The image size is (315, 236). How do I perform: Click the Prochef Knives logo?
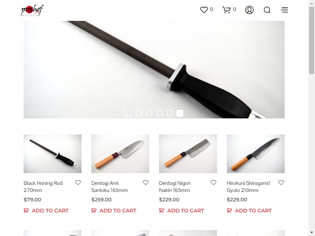click(x=32, y=11)
